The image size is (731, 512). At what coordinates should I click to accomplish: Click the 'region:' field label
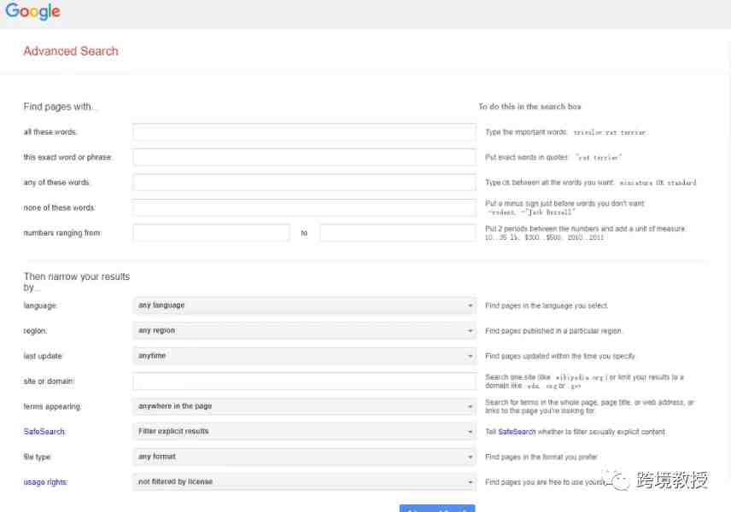(x=35, y=331)
